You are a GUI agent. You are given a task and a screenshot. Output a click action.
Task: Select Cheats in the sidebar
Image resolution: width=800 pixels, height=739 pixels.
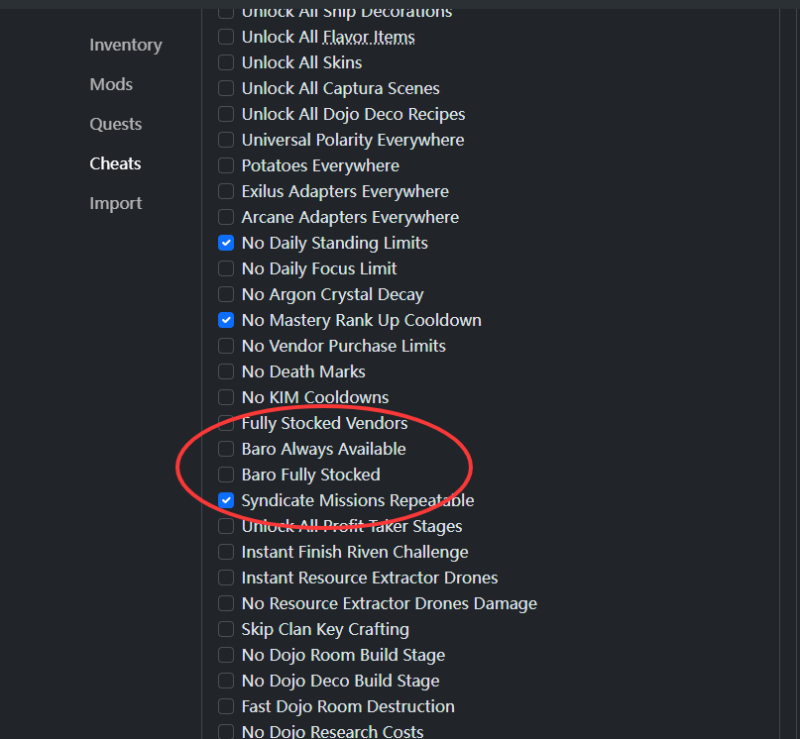[115, 163]
